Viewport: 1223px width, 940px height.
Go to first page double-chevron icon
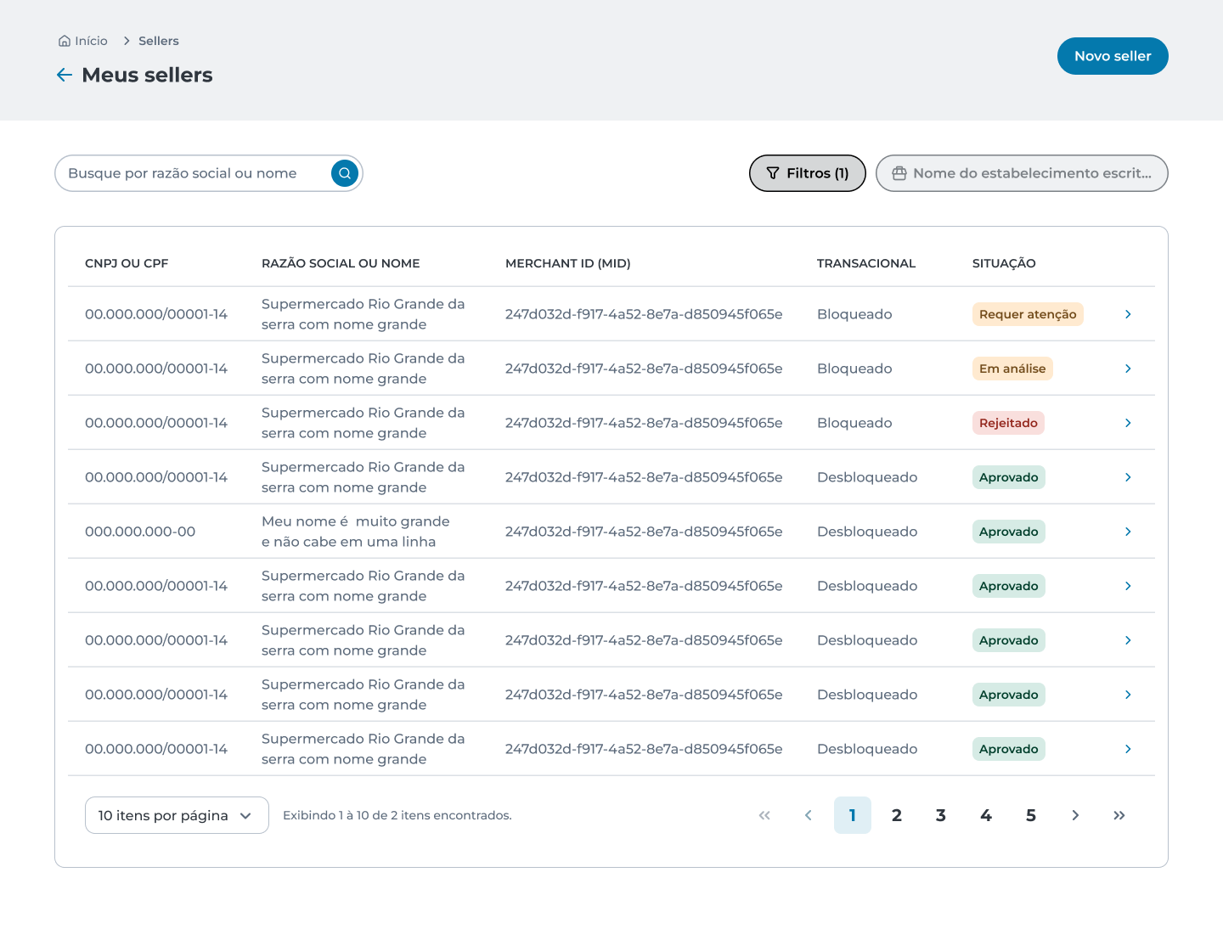764,815
